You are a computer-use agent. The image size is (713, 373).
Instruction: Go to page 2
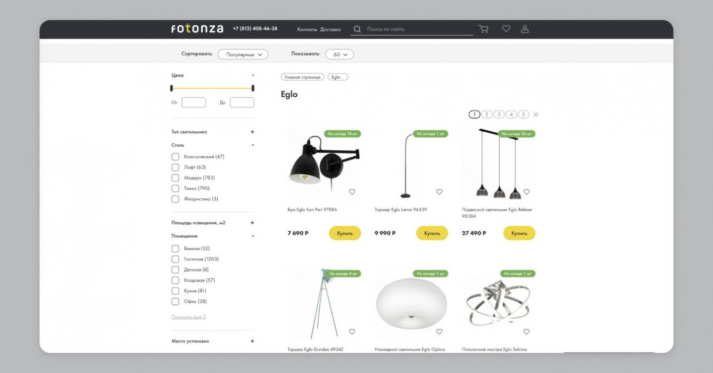pos(487,114)
